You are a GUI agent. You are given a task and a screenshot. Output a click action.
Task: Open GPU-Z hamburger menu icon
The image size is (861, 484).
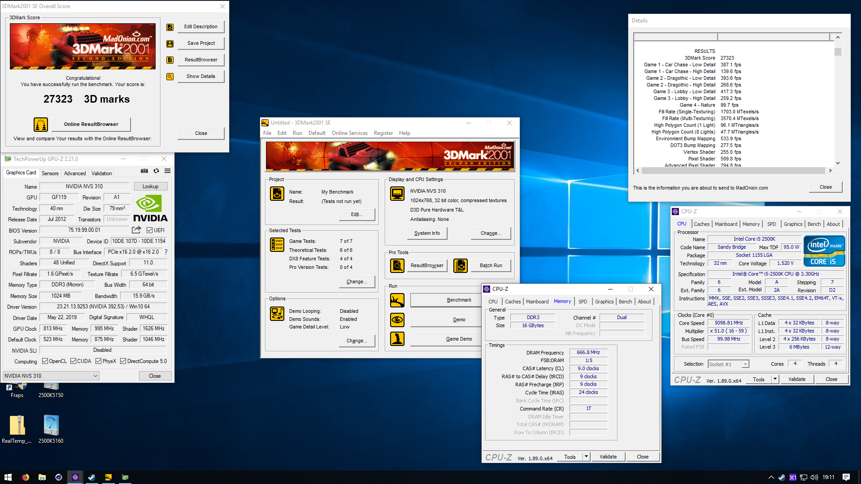click(x=167, y=171)
